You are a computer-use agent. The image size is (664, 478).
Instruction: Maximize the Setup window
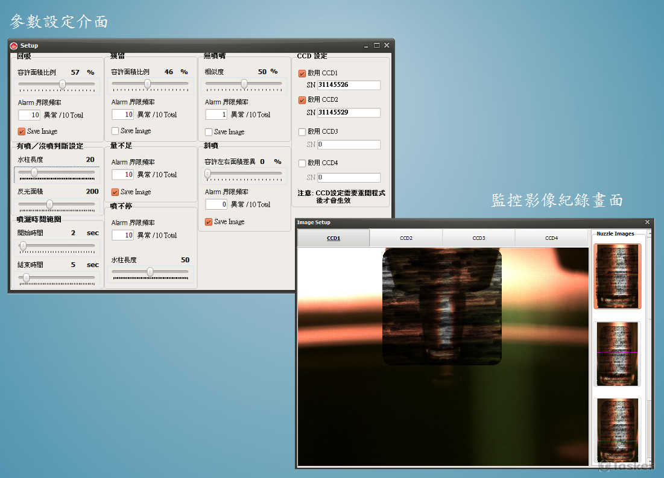click(377, 45)
